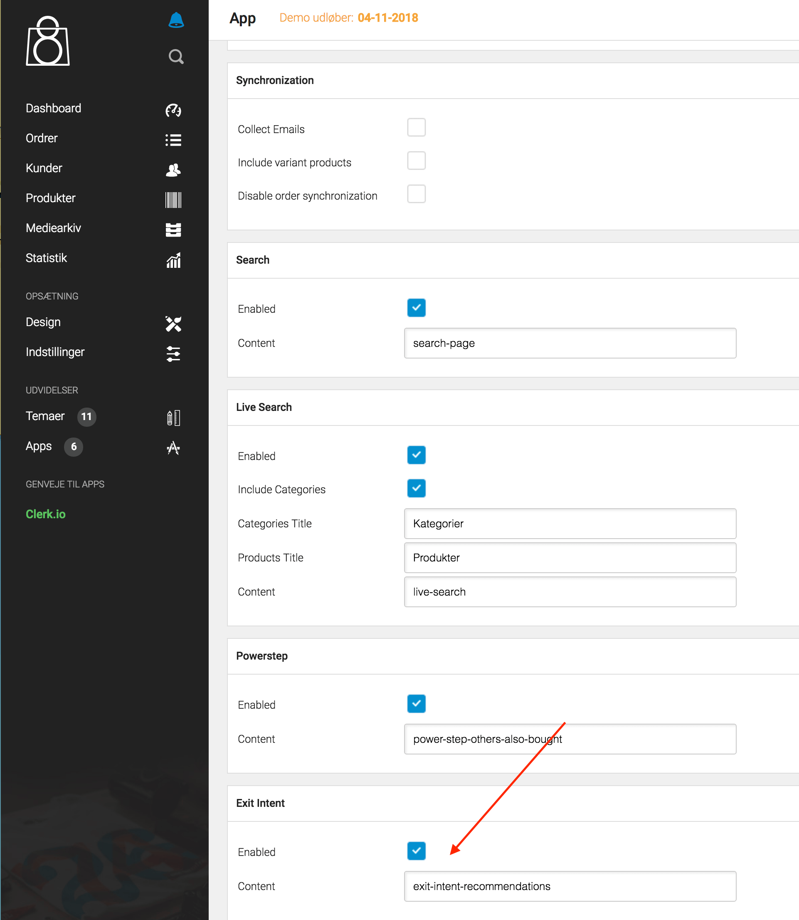Open Mediearkiv in the sidebar
Screen dimensions: 799x920
pyautogui.click(x=54, y=228)
